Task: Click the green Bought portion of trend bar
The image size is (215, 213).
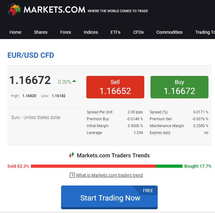Action: click(x=169, y=166)
